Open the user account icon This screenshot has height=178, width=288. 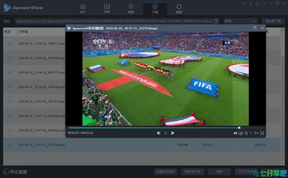(250, 3)
